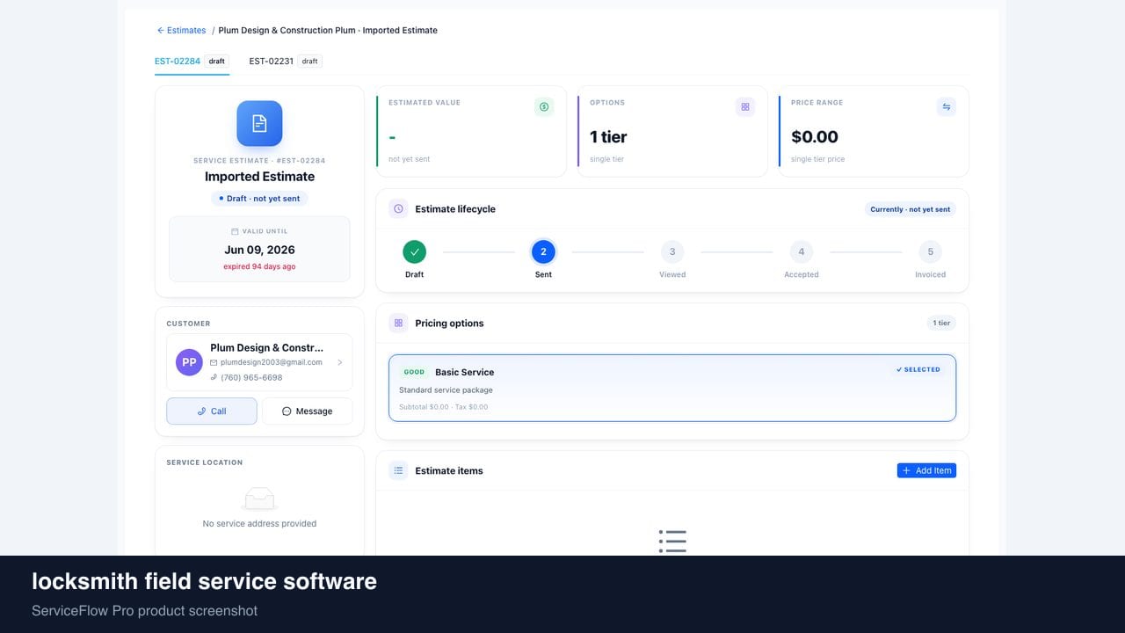The image size is (1125, 633).
Task: Switch to the EST-02284 tab
Action: click(192, 62)
